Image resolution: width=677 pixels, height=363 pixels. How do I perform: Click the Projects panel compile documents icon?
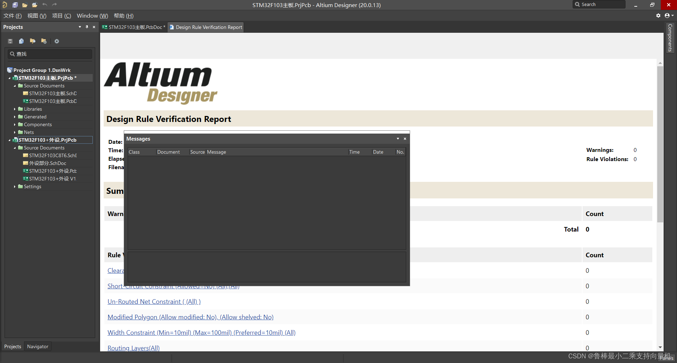(21, 41)
